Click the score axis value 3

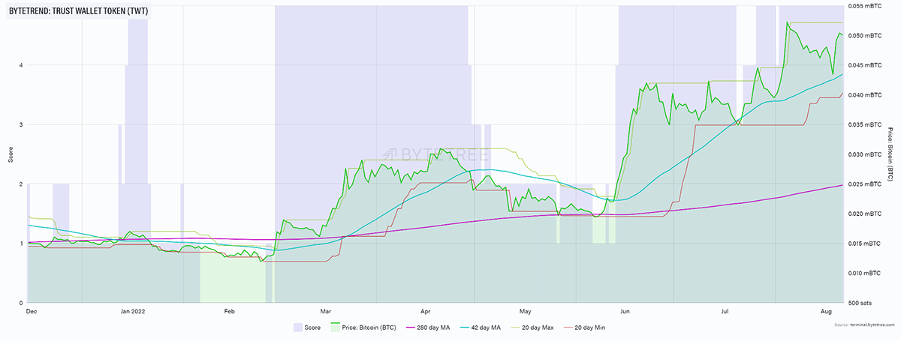(22, 124)
